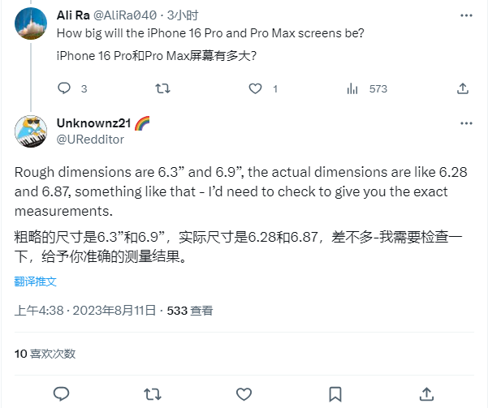The width and height of the screenshot is (488, 408).
Task: Reply to Ali Ra's tweet
Action: tap(65, 88)
